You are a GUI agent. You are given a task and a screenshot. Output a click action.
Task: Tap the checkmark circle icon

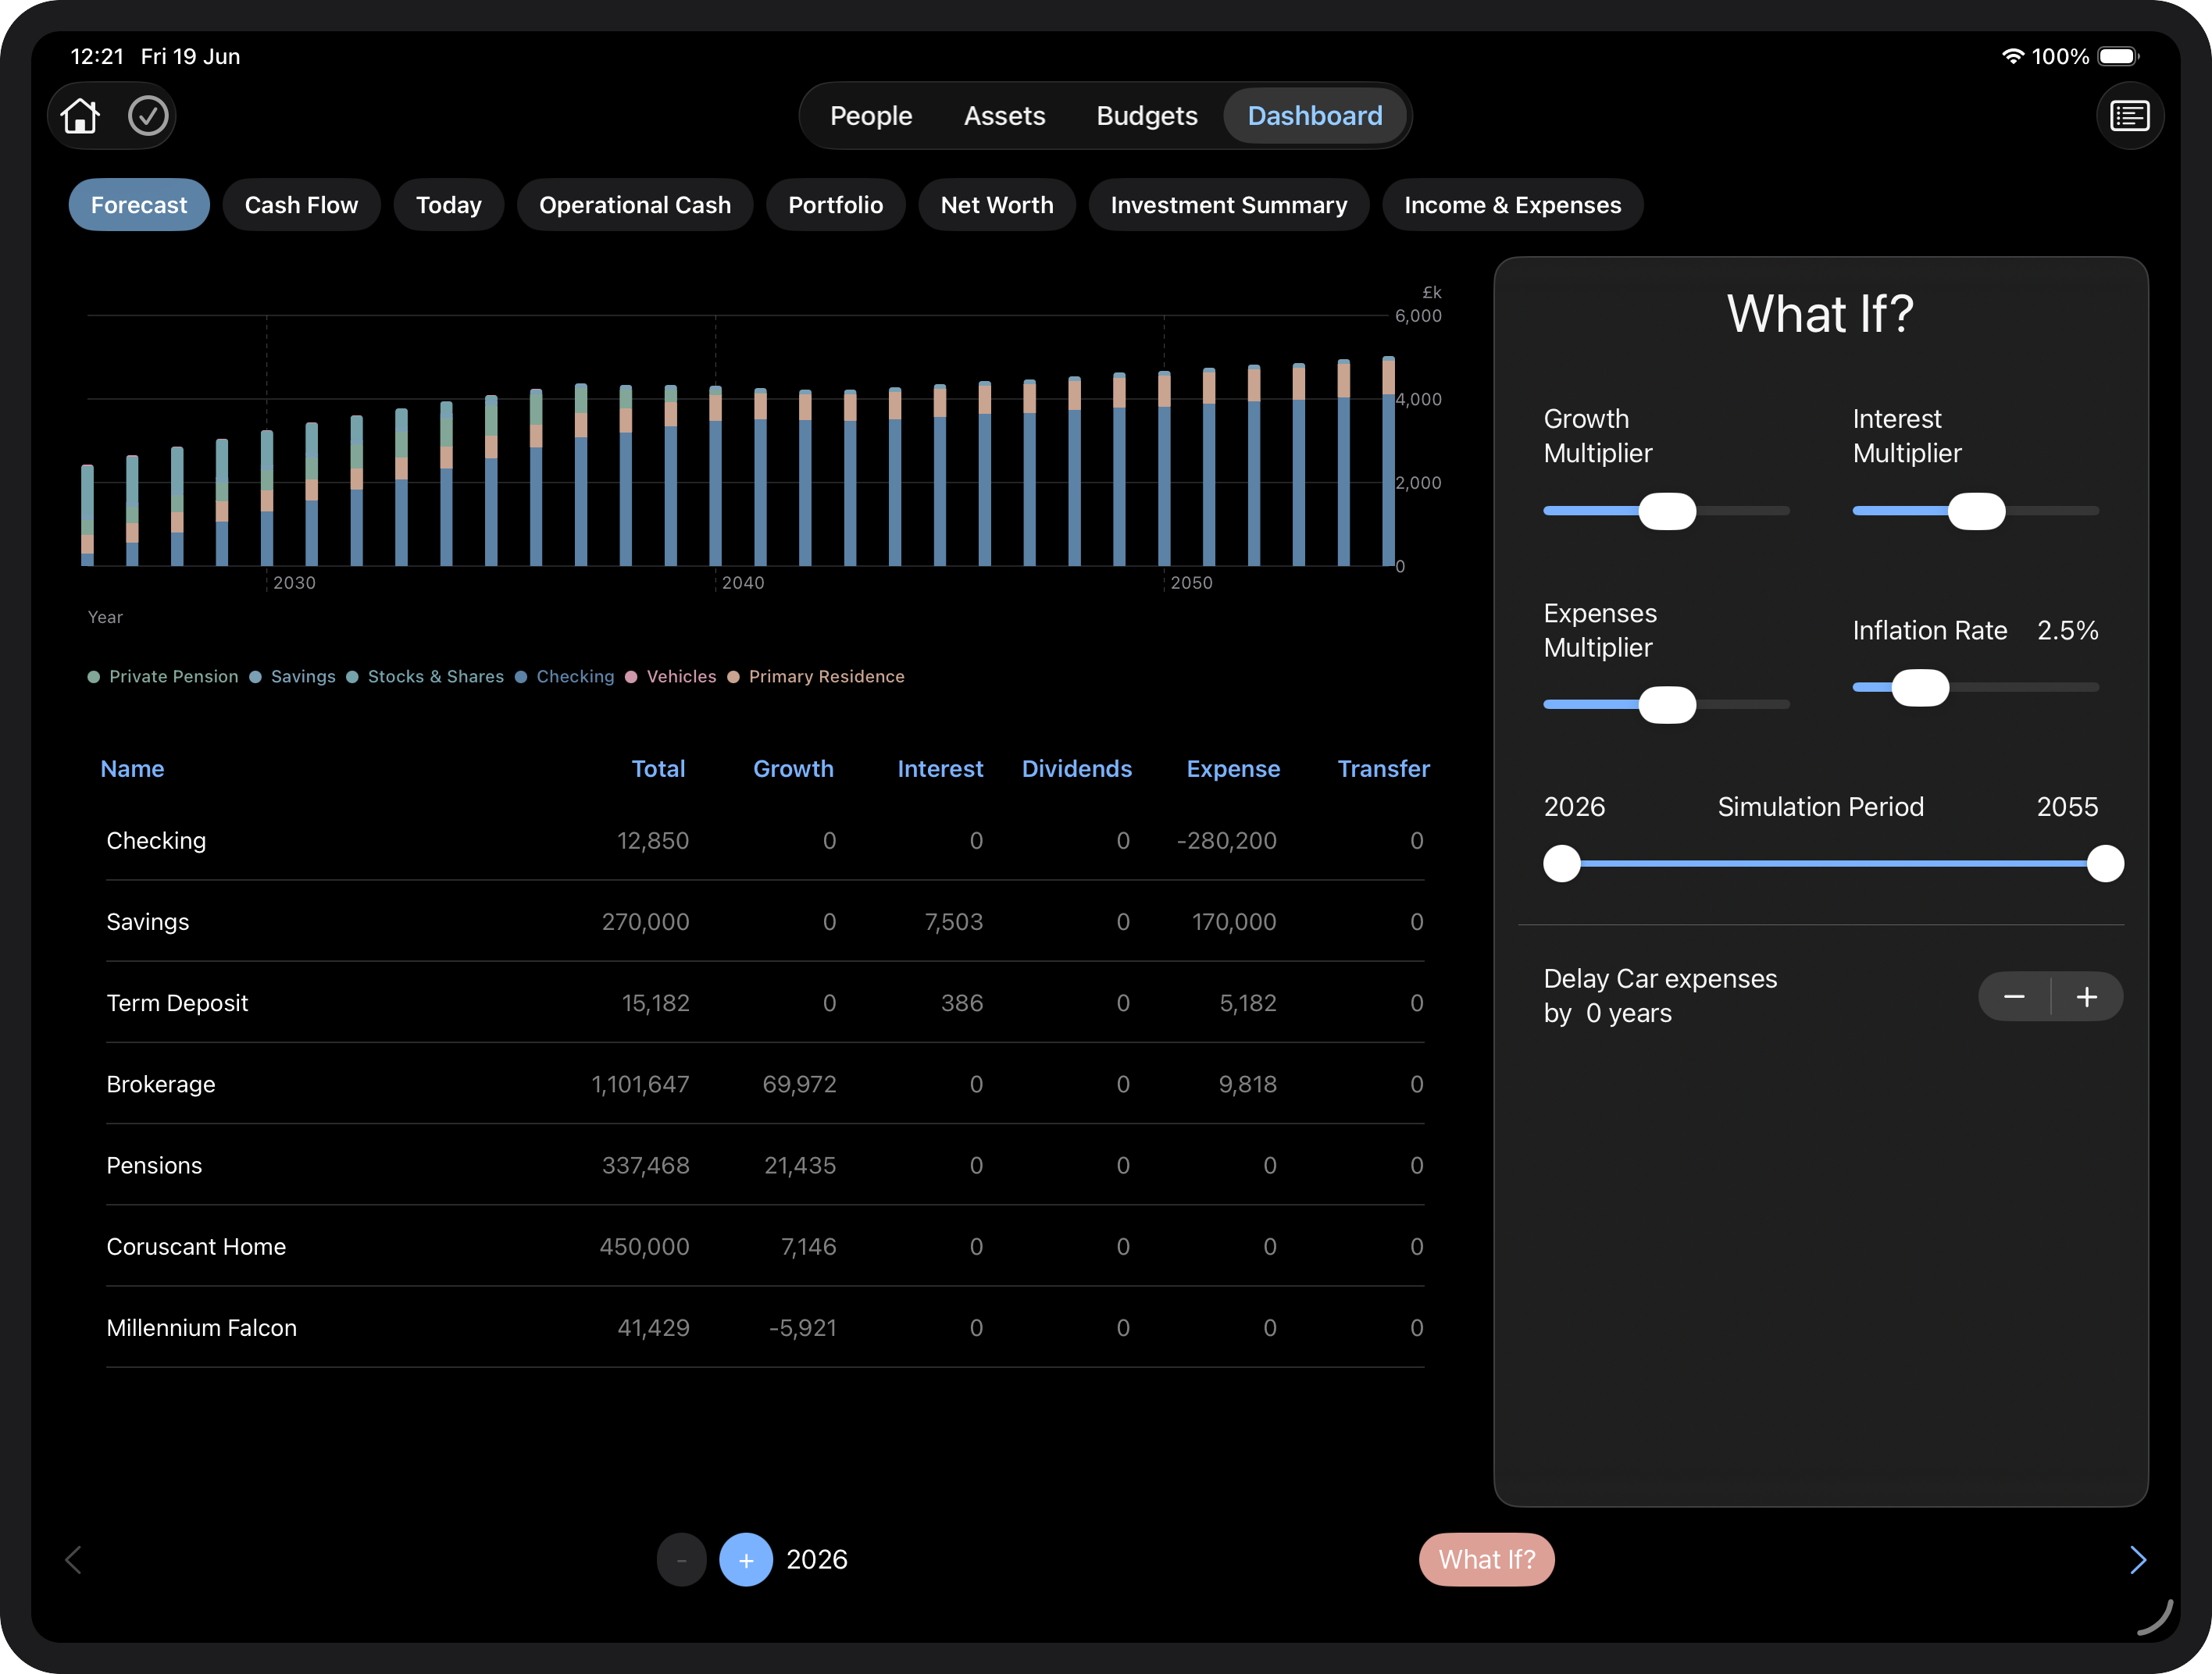(x=148, y=116)
